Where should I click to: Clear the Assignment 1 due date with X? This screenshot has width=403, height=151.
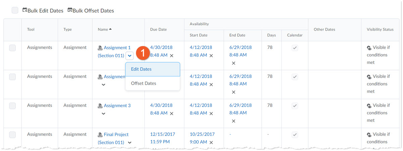(x=172, y=55)
